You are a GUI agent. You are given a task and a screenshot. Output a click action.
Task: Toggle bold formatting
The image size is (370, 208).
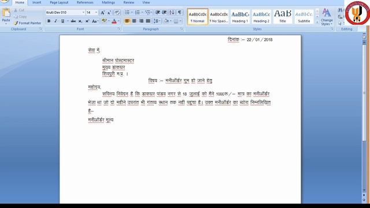click(49, 21)
